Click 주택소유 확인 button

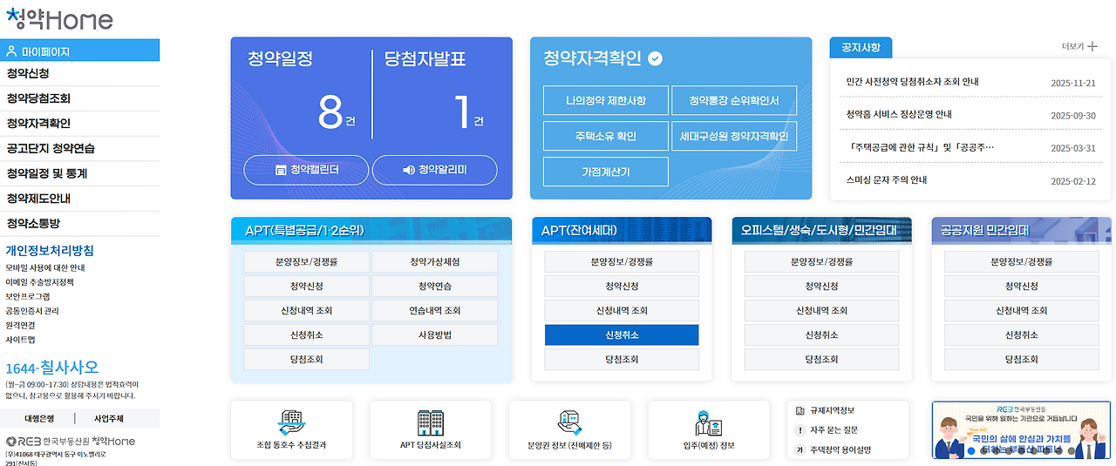pyautogui.click(x=606, y=136)
